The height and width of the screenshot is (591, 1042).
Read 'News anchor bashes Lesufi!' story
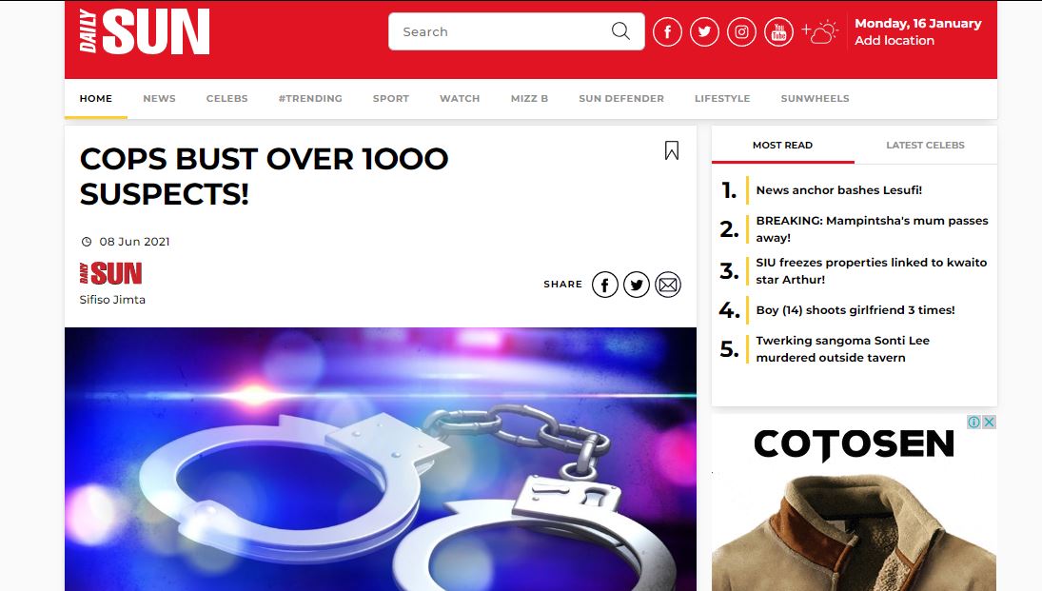838,190
